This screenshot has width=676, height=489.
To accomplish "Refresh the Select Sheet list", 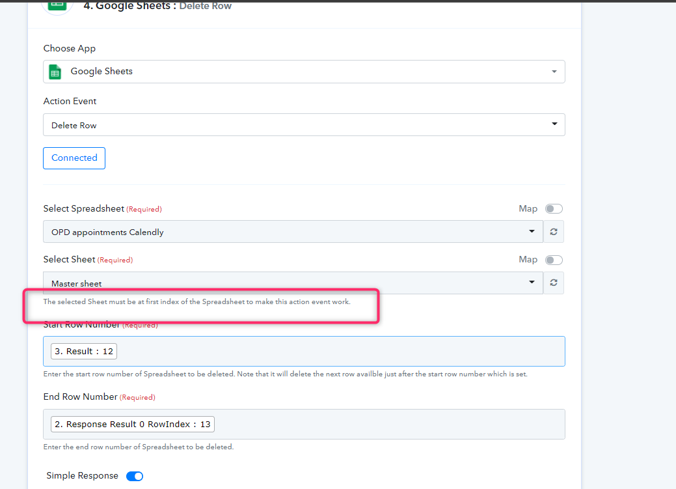I will point(554,283).
